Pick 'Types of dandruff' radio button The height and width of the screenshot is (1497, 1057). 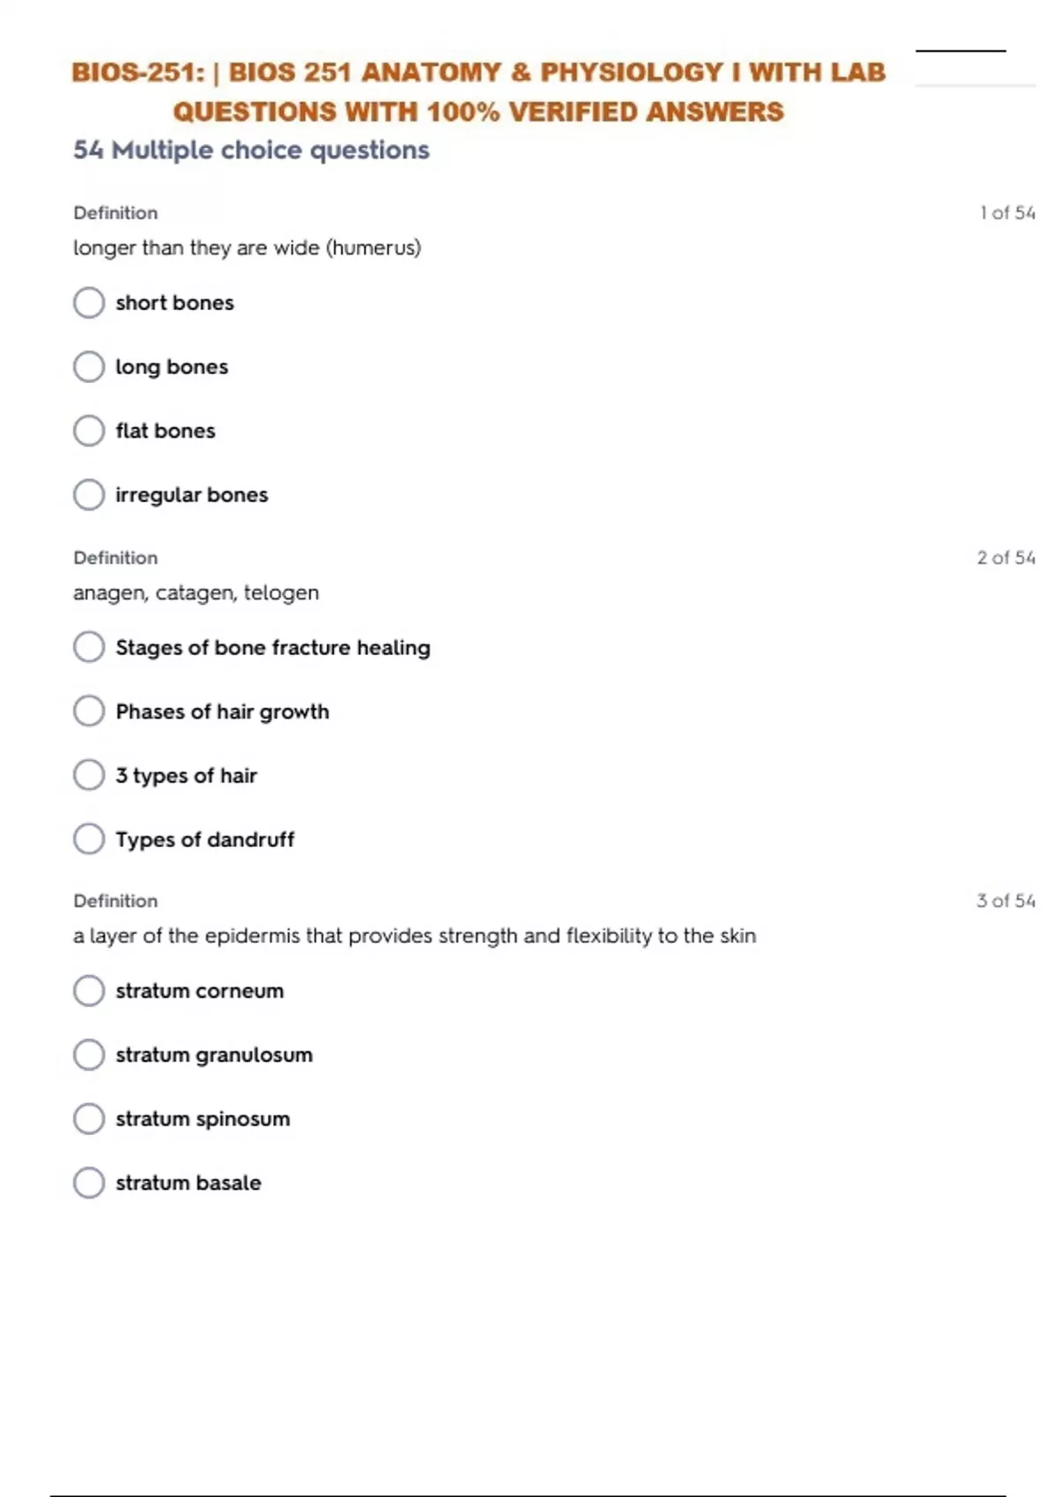89,839
